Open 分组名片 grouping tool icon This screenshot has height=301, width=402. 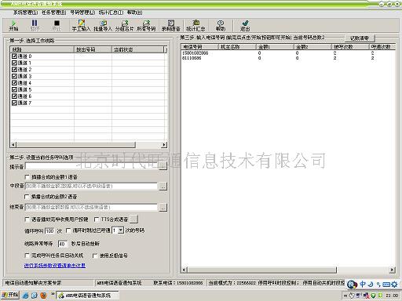click(125, 25)
